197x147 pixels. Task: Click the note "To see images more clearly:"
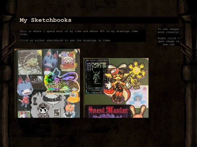click(x=168, y=30)
